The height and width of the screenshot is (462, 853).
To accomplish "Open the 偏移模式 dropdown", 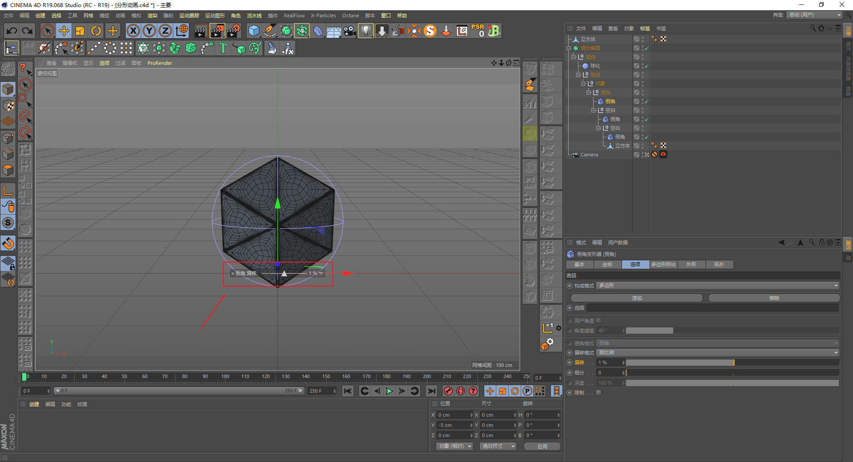I will pyautogui.click(x=718, y=353).
